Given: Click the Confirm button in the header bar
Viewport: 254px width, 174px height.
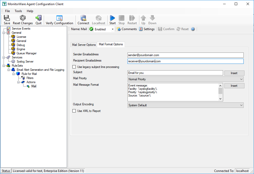Looking at the screenshot, I should (166, 29).
